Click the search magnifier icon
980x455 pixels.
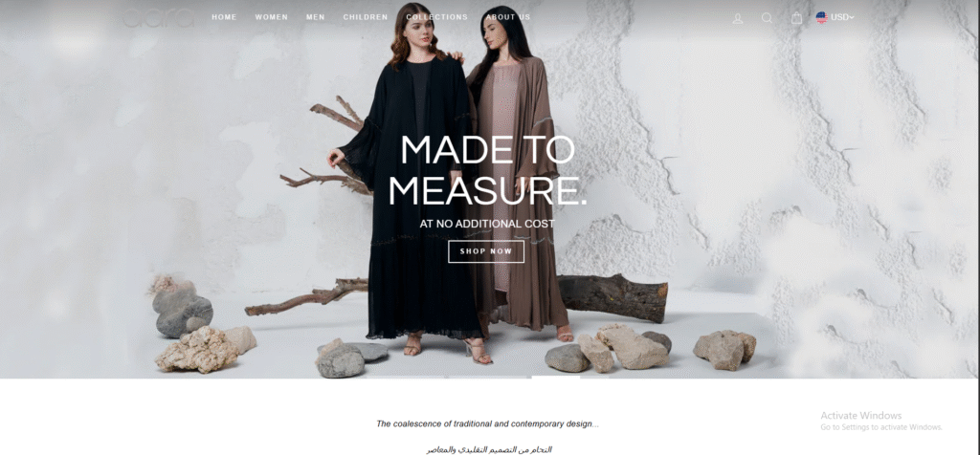(767, 18)
